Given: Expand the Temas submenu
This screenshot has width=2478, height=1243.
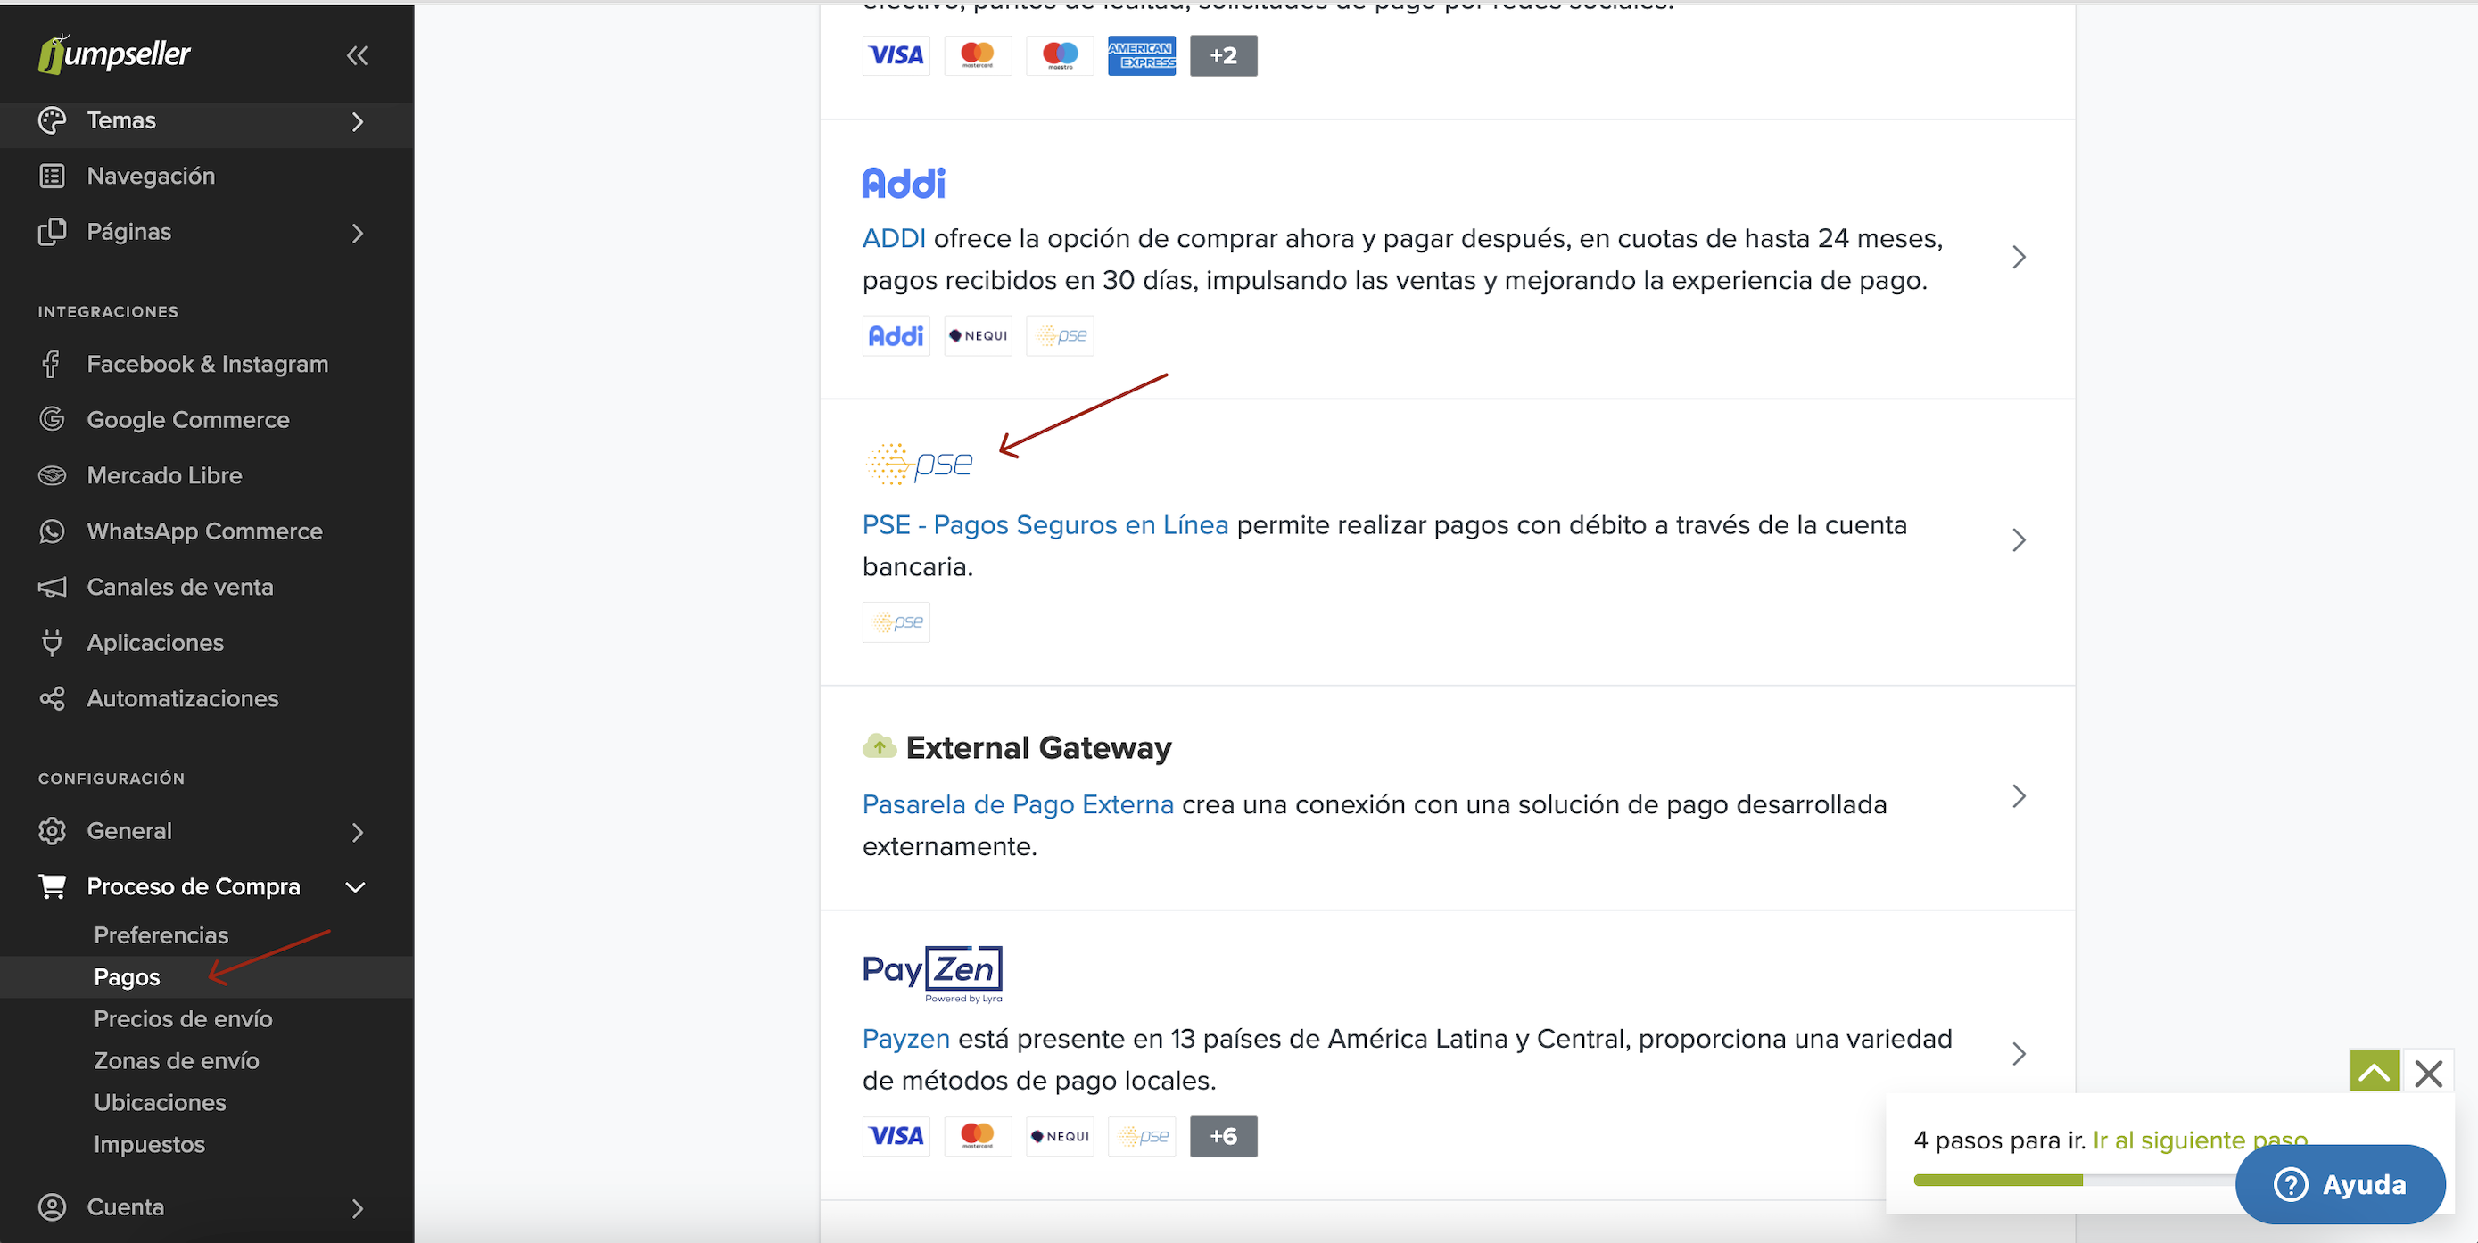Looking at the screenshot, I should point(357,121).
